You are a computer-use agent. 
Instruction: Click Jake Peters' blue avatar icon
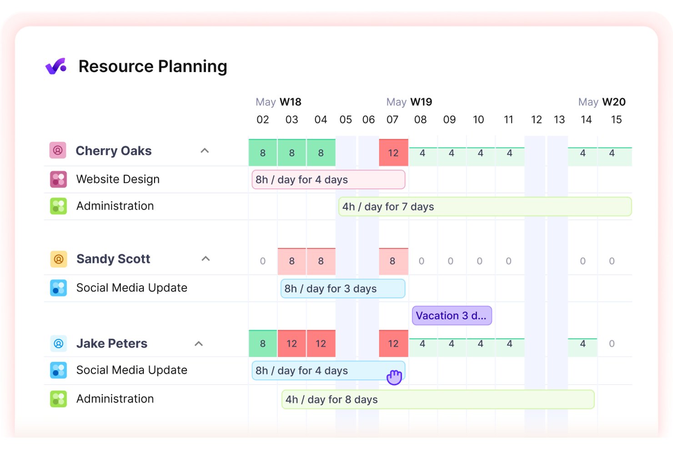(59, 343)
